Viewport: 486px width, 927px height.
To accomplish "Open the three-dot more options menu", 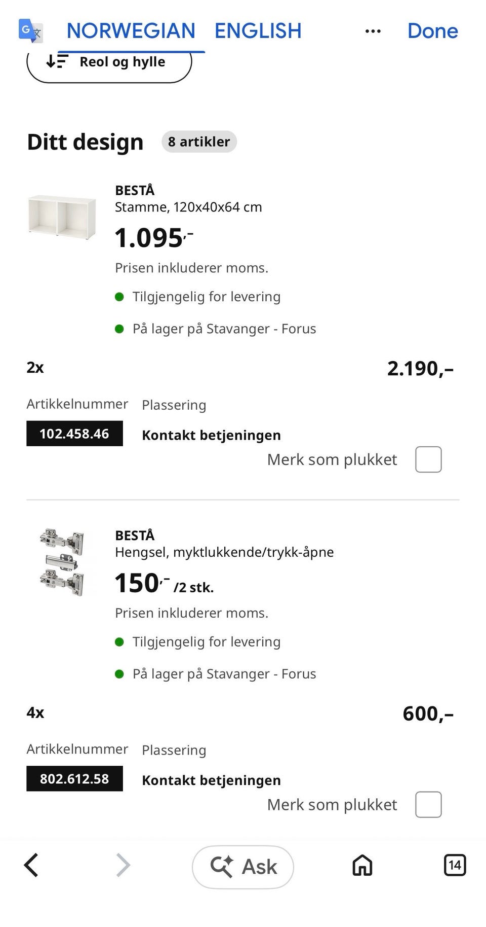I will point(373,31).
